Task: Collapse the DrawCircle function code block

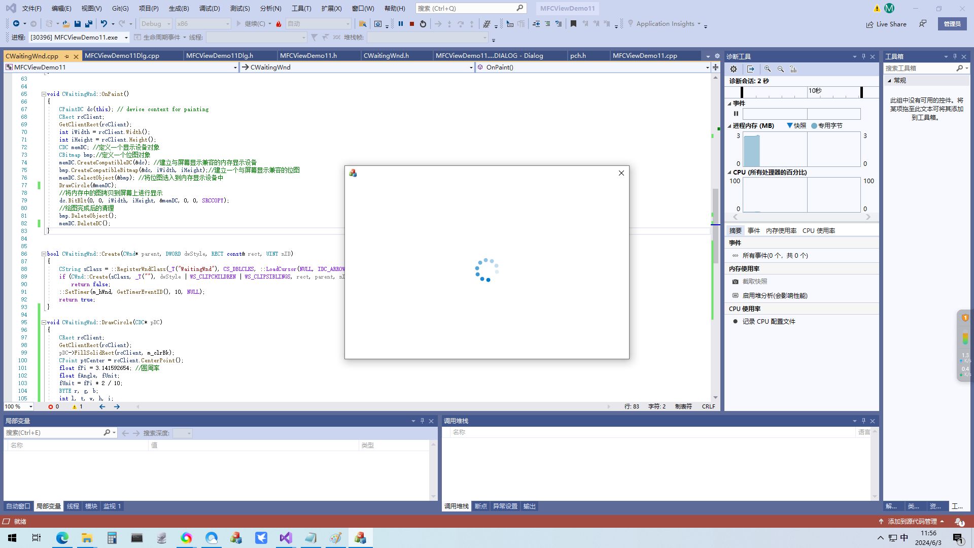Action: pos(44,322)
